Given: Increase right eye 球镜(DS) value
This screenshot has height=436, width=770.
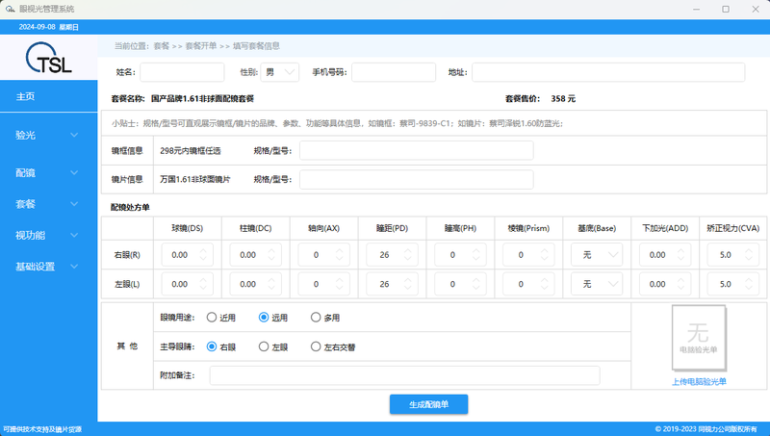Looking at the screenshot, I should [203, 251].
